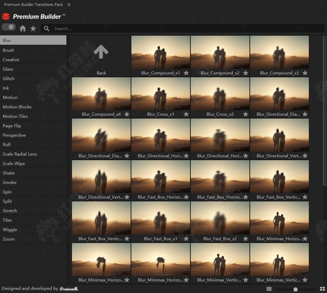327x293 pixels.
Task: Adjust the thumbnail size slider
Action: (x=296, y=289)
